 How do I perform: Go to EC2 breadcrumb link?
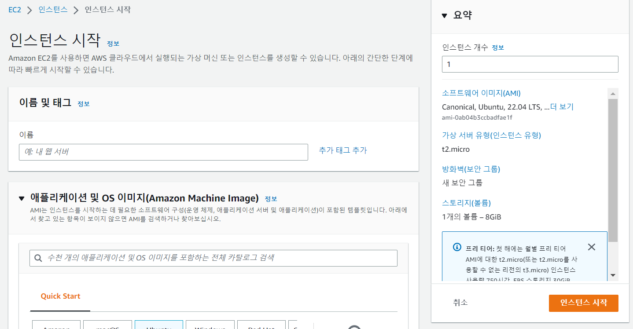(x=15, y=10)
